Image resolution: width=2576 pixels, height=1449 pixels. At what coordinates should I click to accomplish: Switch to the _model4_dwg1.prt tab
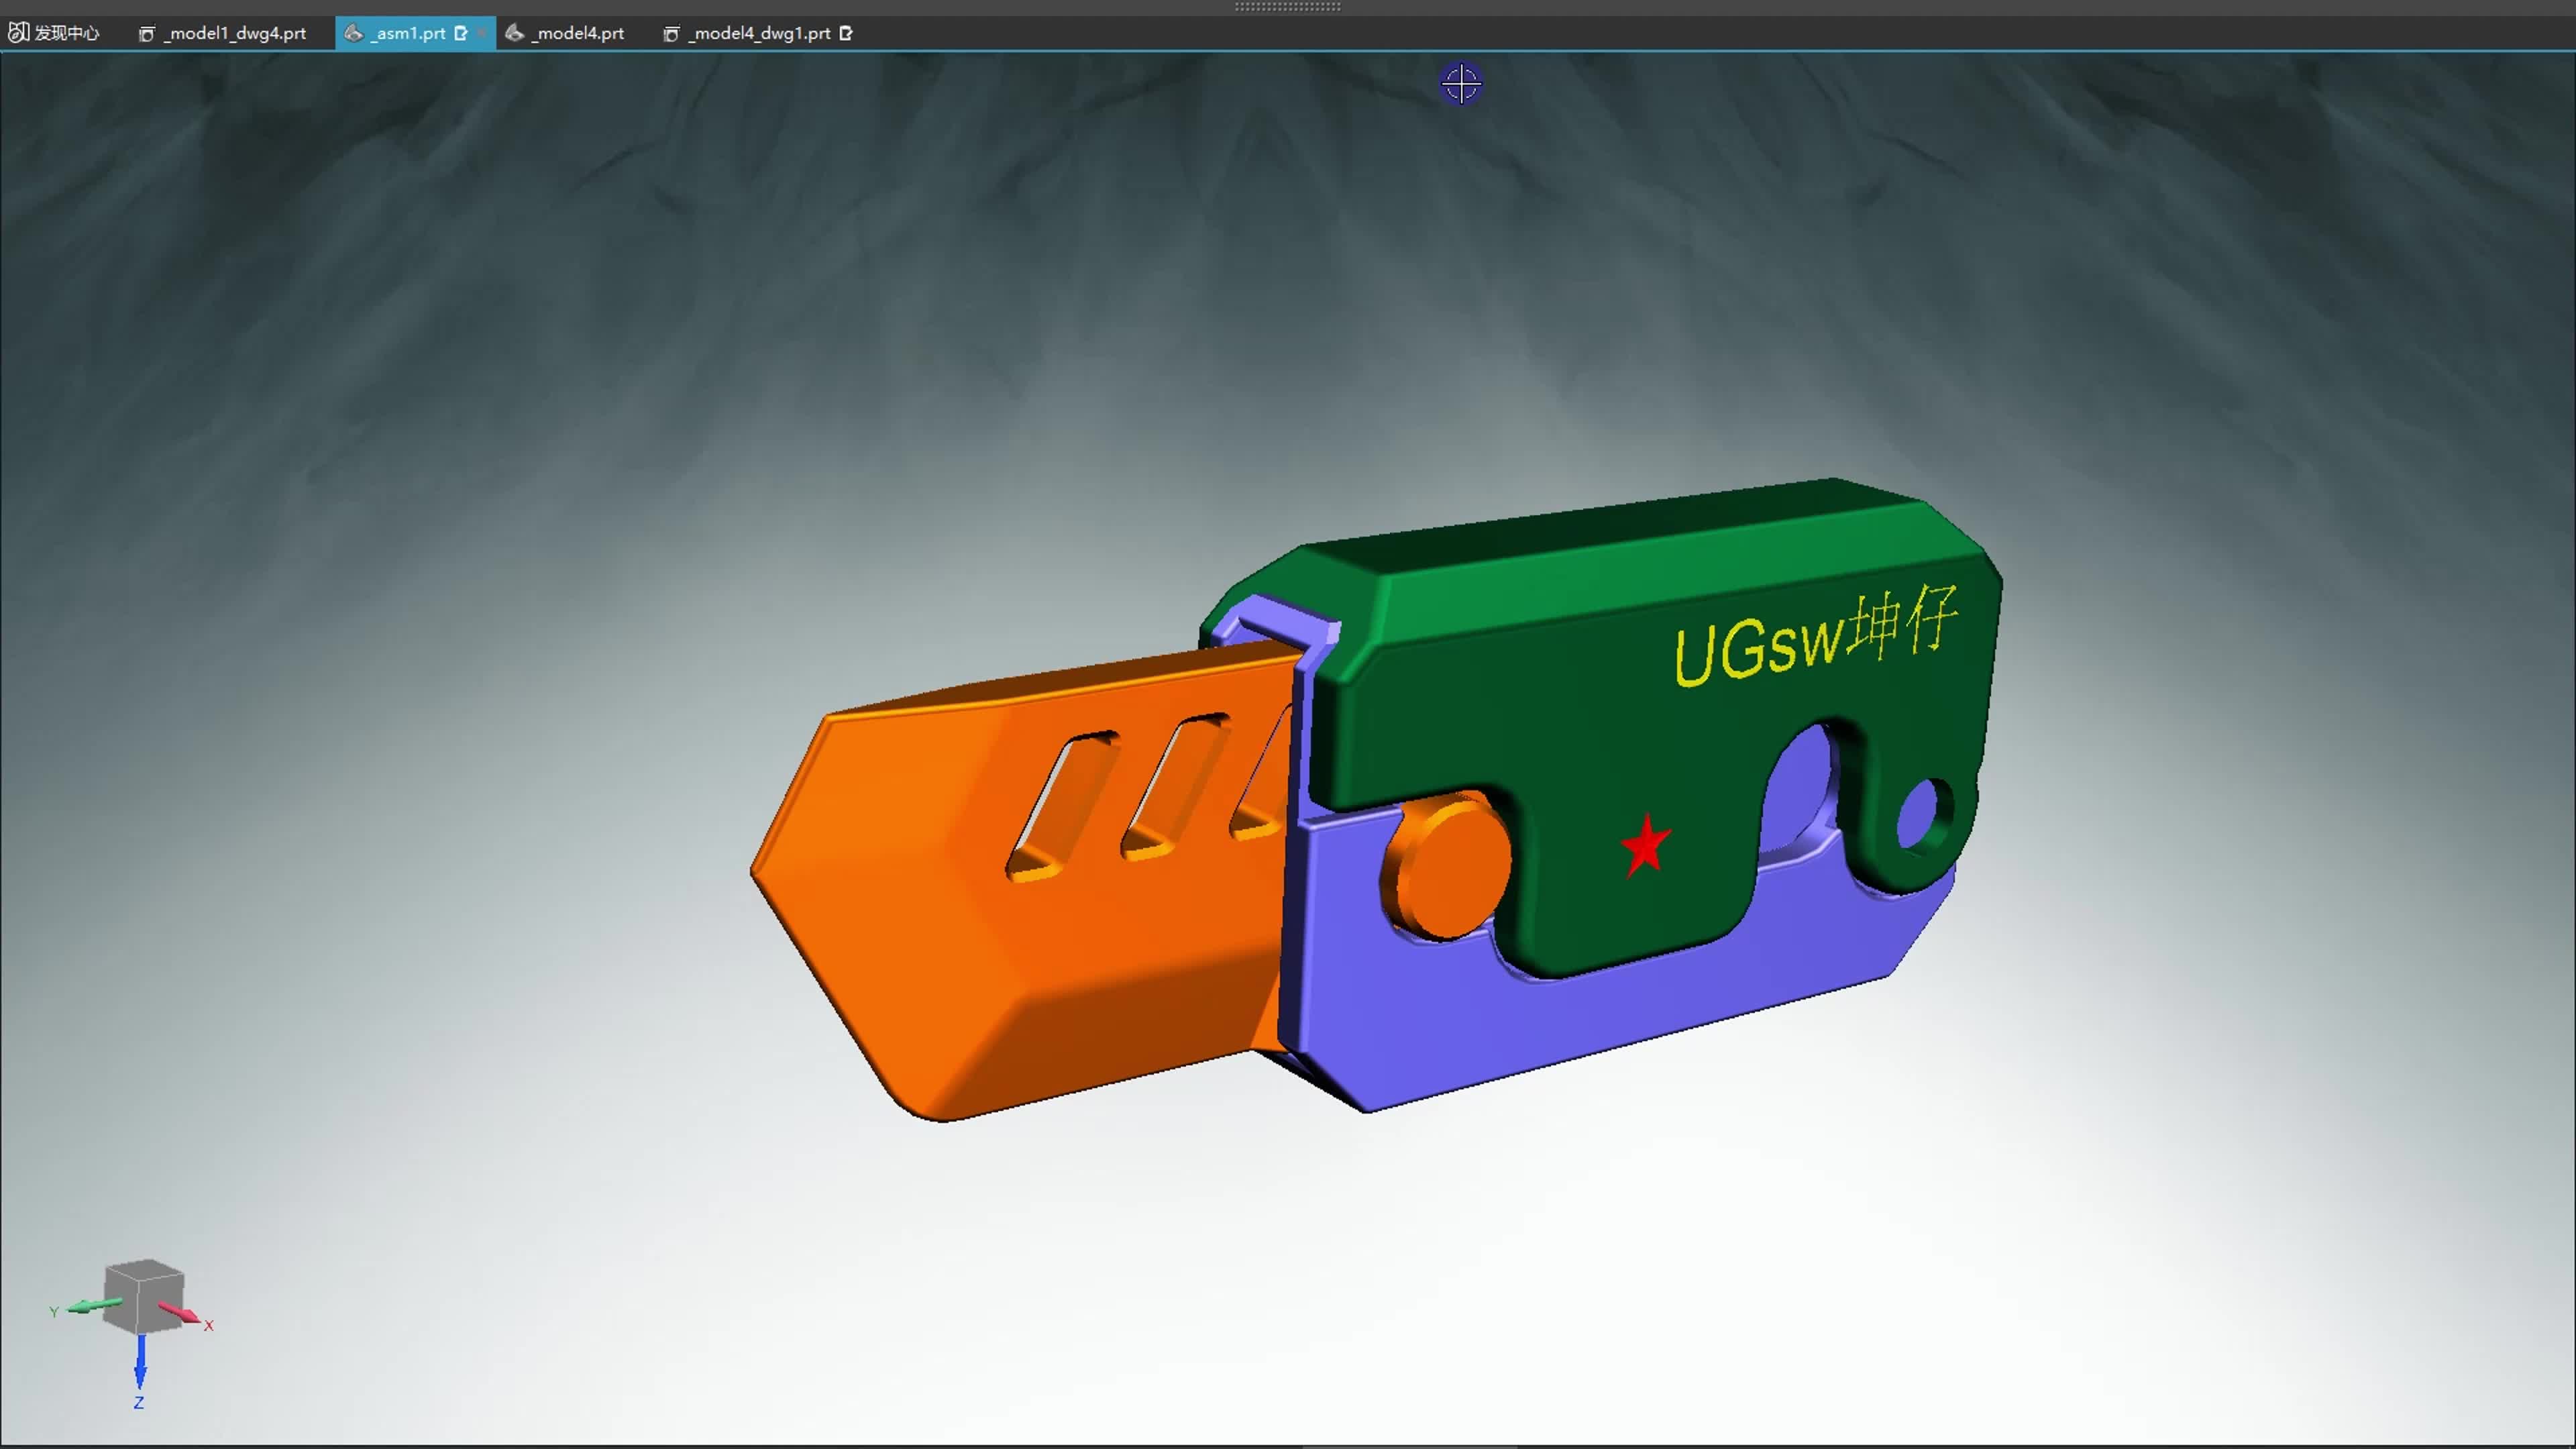760,33
